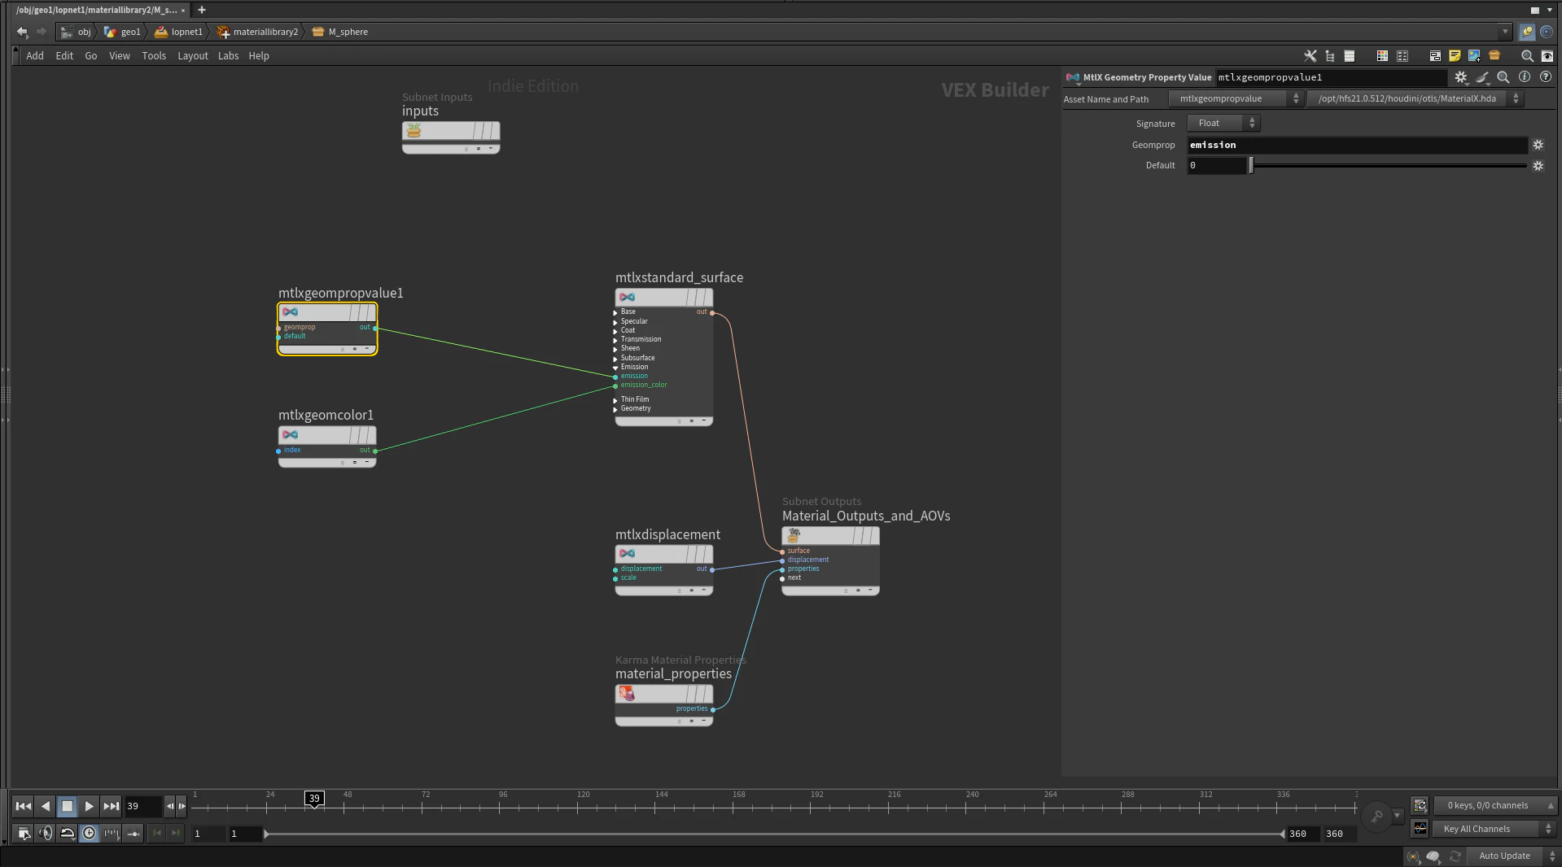This screenshot has height=867, width=1562.
Task: Navigate to geo1 in the path
Action: click(x=123, y=32)
